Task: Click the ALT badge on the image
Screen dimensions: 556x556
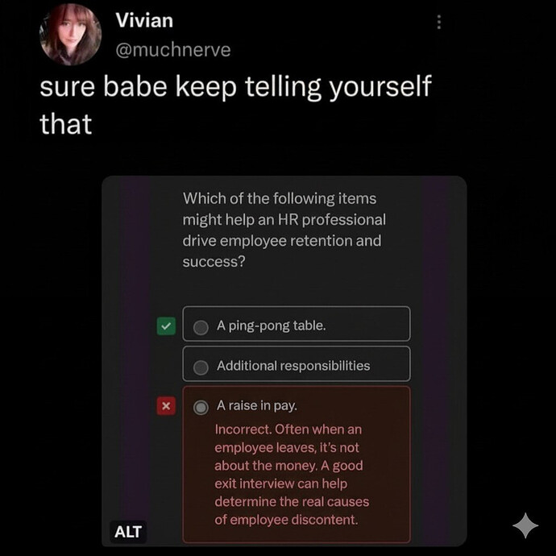Action: click(x=128, y=532)
